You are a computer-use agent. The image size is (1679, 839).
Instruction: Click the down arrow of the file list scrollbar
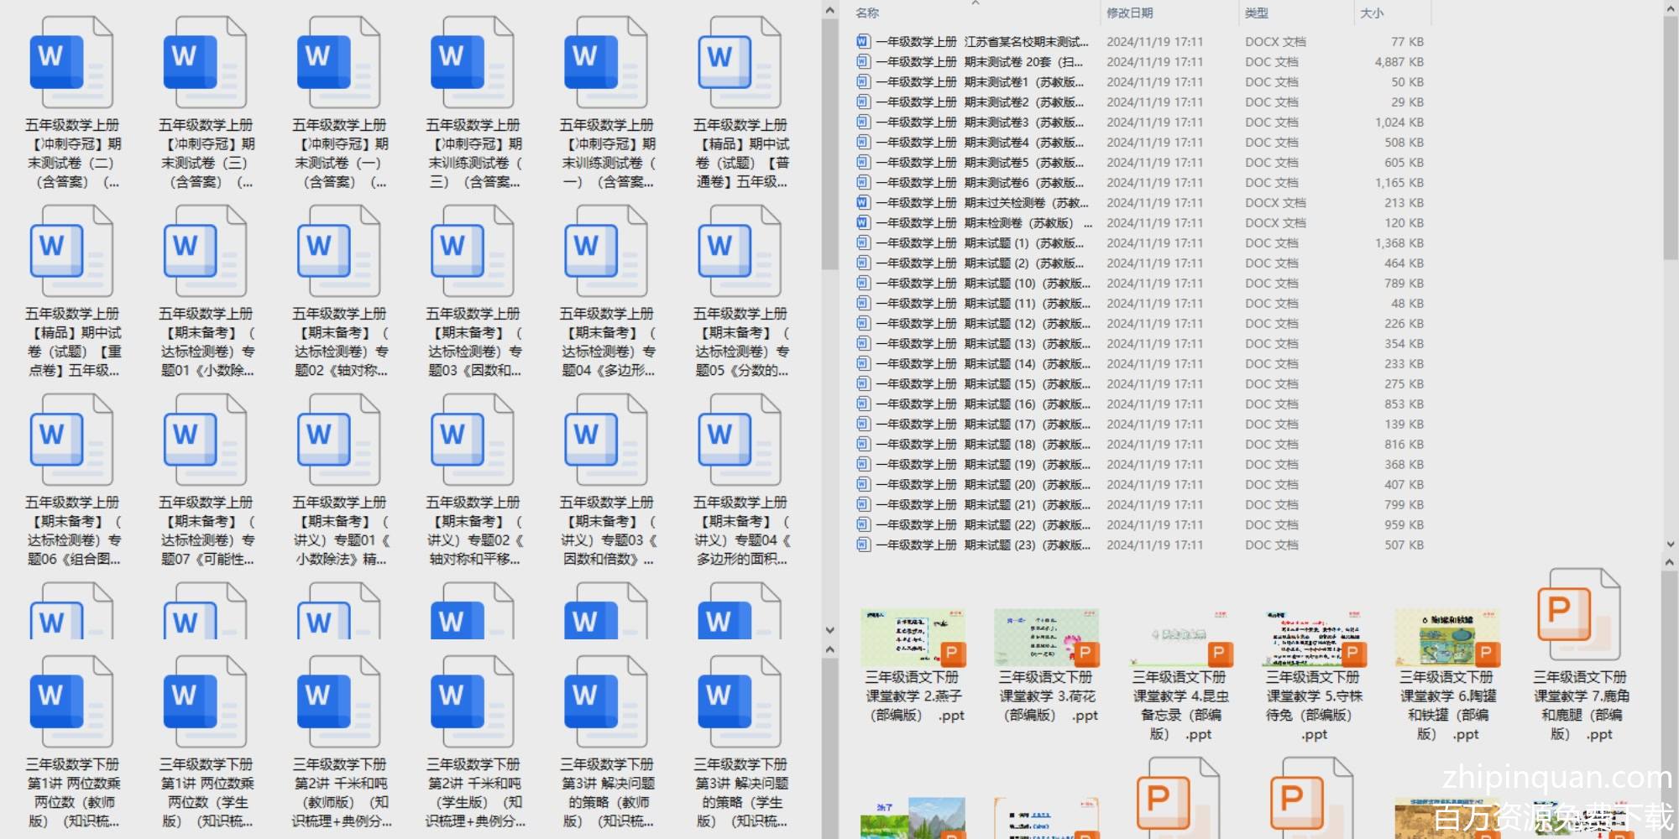pos(1670,545)
